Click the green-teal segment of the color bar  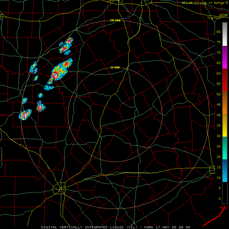click(x=225, y=148)
